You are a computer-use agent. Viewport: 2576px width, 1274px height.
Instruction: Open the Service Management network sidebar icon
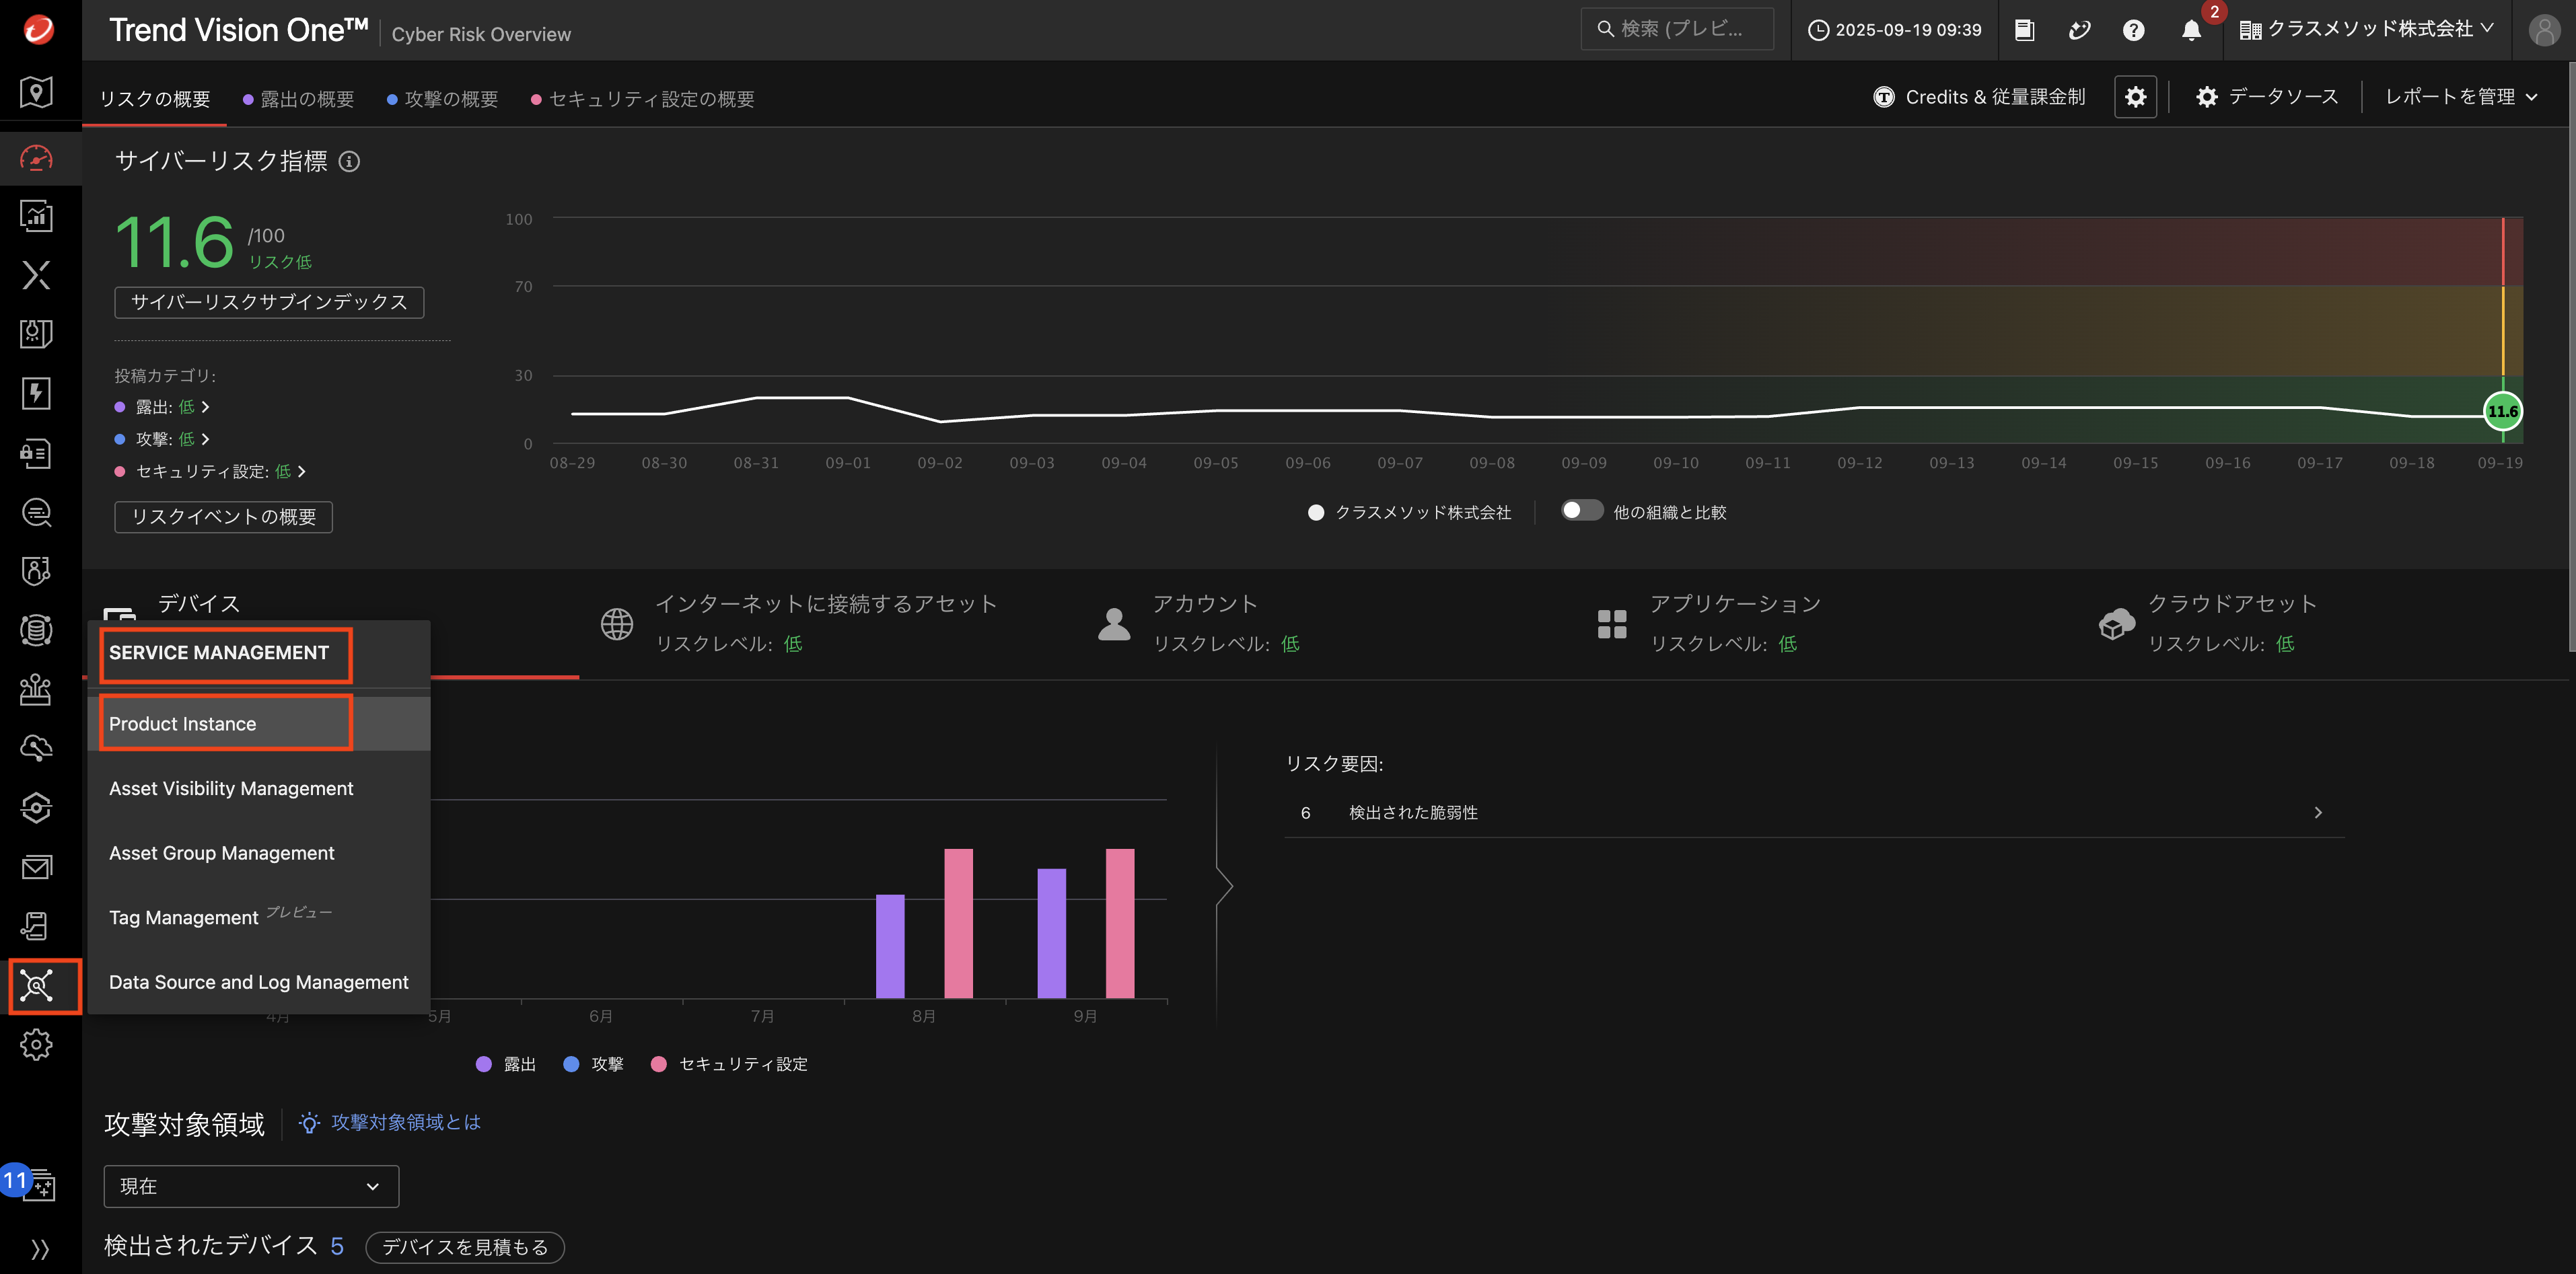click(x=37, y=985)
